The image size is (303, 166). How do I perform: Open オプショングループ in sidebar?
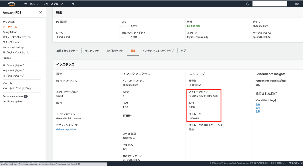coord(13,76)
